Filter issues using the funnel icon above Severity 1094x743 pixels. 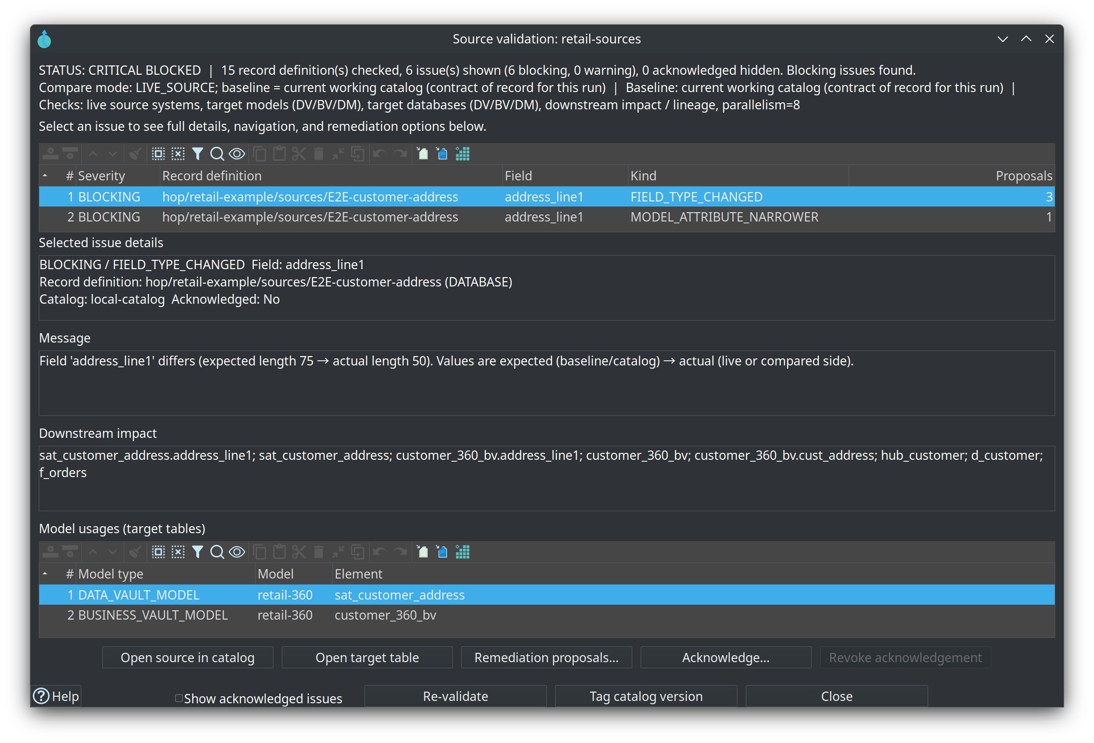pyautogui.click(x=198, y=154)
